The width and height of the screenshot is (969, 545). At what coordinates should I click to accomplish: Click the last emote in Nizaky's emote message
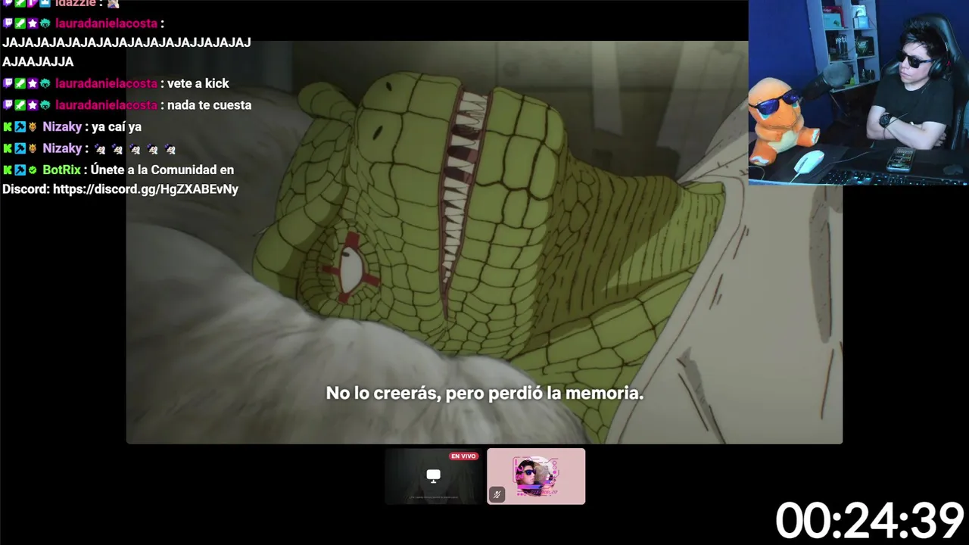tap(170, 149)
